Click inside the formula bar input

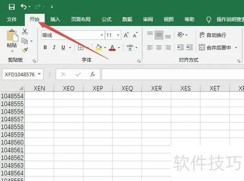(173, 74)
